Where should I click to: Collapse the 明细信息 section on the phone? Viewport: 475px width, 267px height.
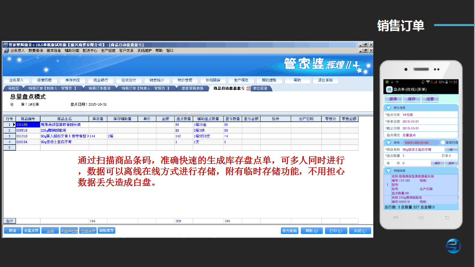click(388, 171)
